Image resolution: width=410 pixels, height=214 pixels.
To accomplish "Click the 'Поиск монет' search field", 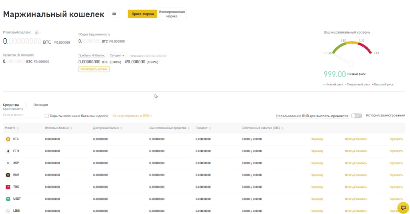I will 21,115.
